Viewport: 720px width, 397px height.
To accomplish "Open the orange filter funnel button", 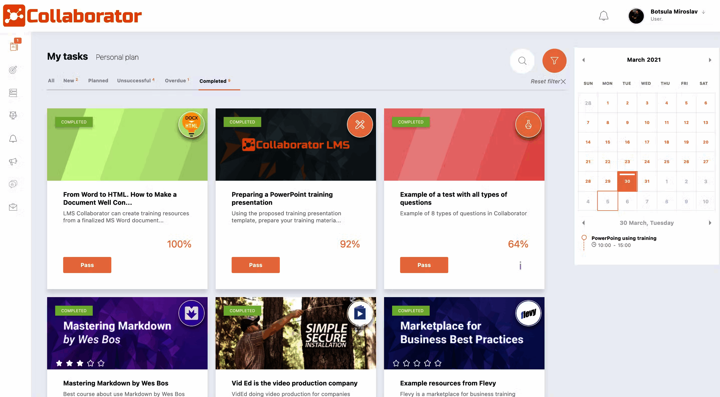I will pyautogui.click(x=554, y=61).
